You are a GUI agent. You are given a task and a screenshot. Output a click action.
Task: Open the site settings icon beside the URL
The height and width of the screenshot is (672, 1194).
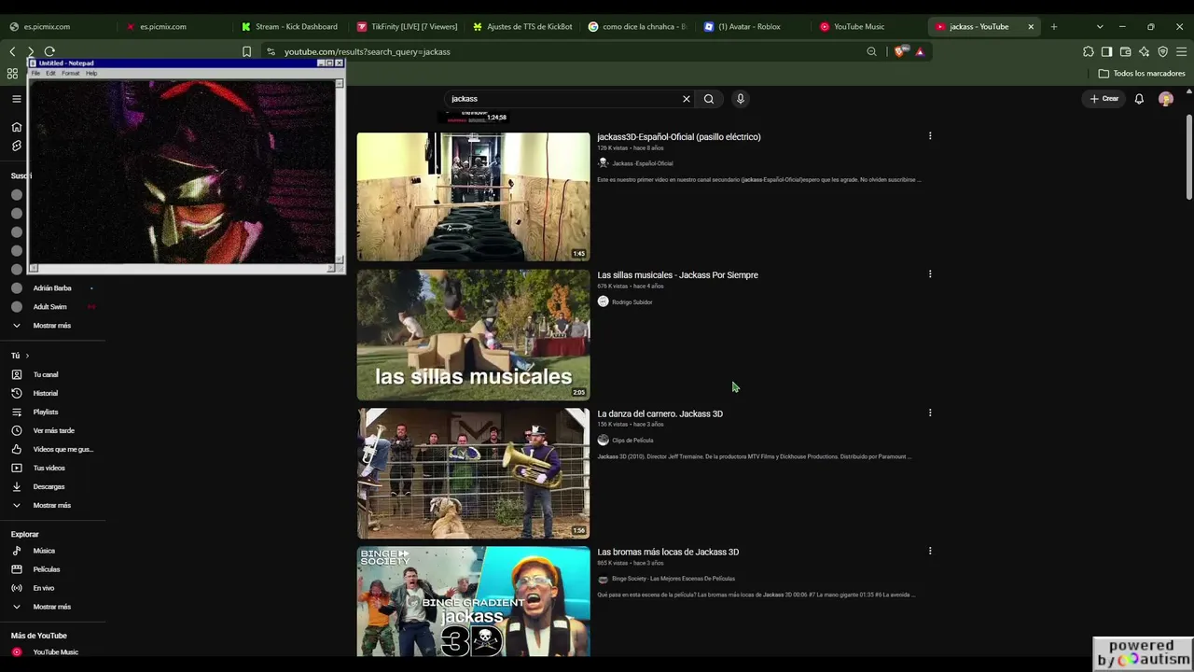tap(271, 51)
